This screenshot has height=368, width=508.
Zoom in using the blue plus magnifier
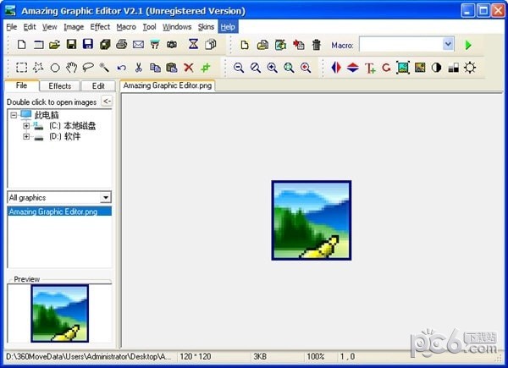272,68
